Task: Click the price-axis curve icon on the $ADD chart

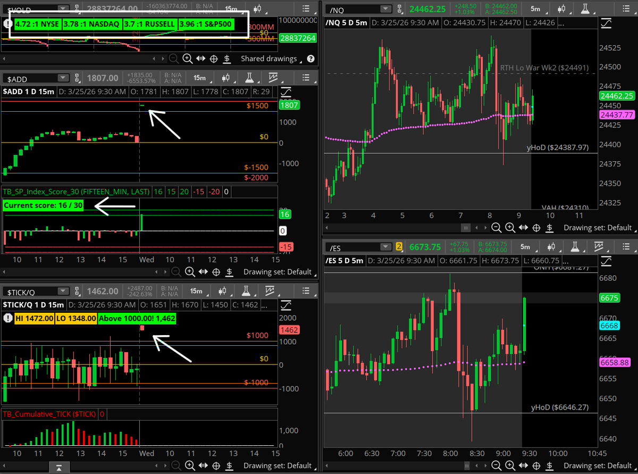Action: click(286, 92)
